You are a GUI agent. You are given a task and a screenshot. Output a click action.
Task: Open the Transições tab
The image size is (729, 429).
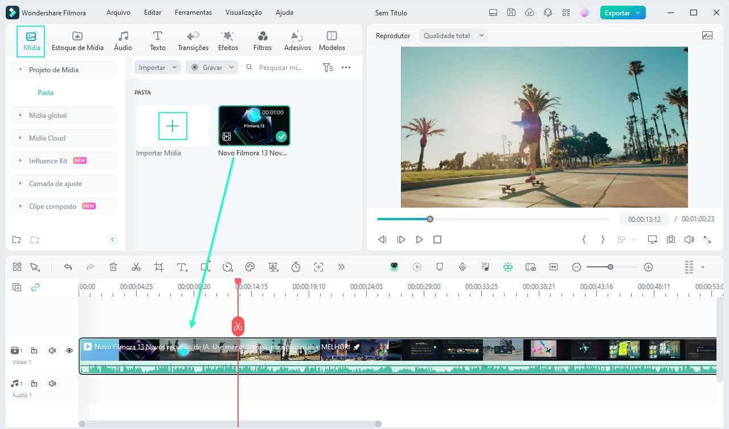(x=193, y=42)
